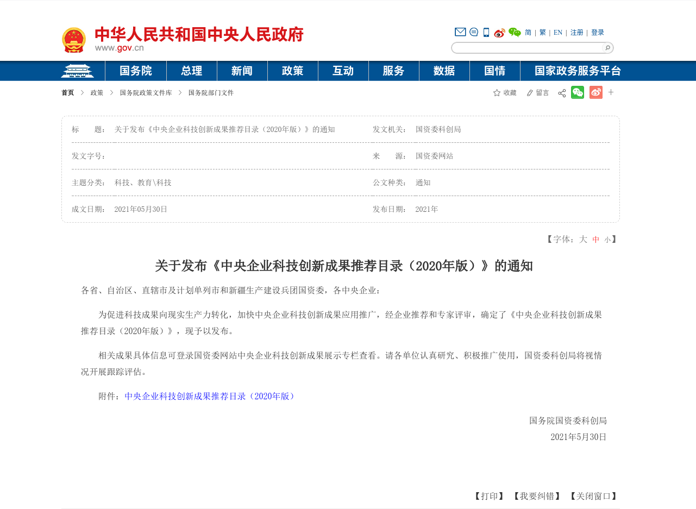Open the 新闻 navigation menu
The height and width of the screenshot is (509, 696).
[242, 71]
